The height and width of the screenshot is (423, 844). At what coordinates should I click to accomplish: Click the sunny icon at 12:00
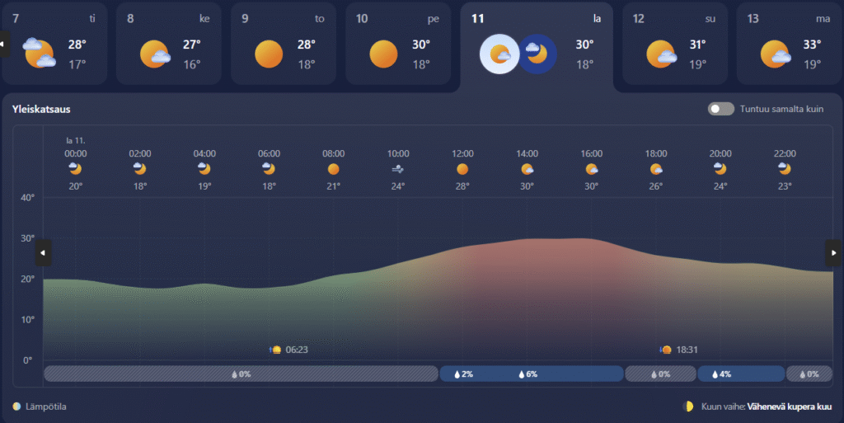click(462, 169)
